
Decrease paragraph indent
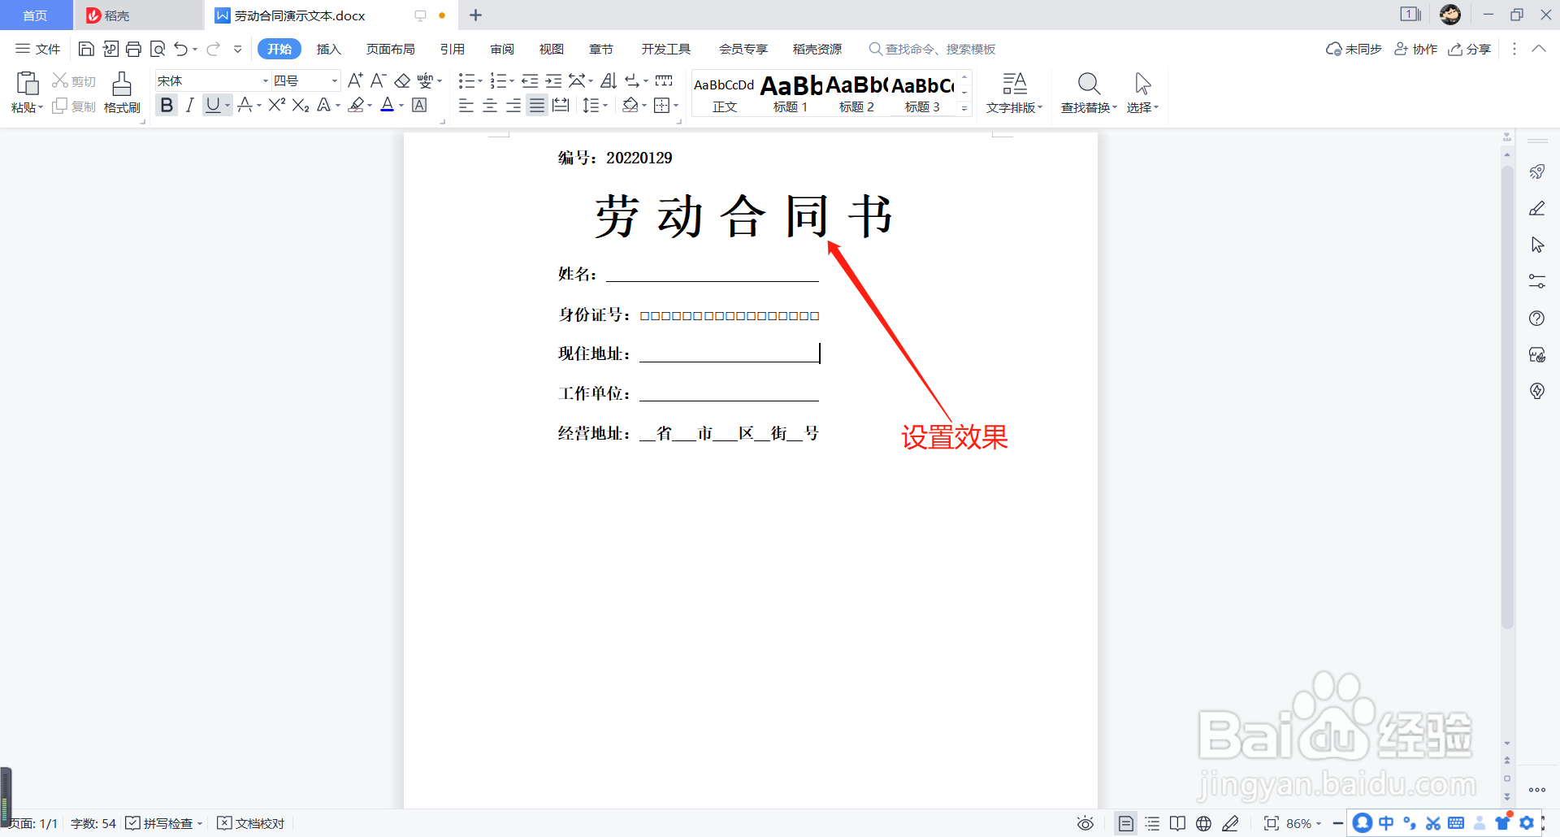[x=530, y=80]
